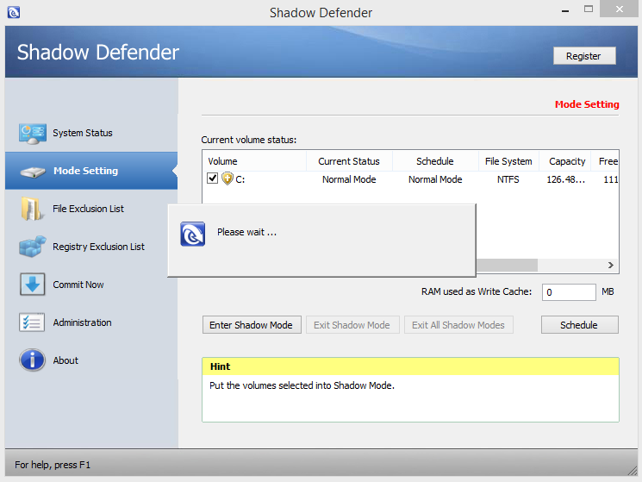Click the Registry Exclusion List cubes icon
Viewport: 642px width, 482px height.
[x=33, y=247]
